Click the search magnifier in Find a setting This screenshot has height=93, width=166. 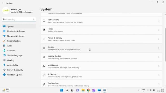[33, 19]
